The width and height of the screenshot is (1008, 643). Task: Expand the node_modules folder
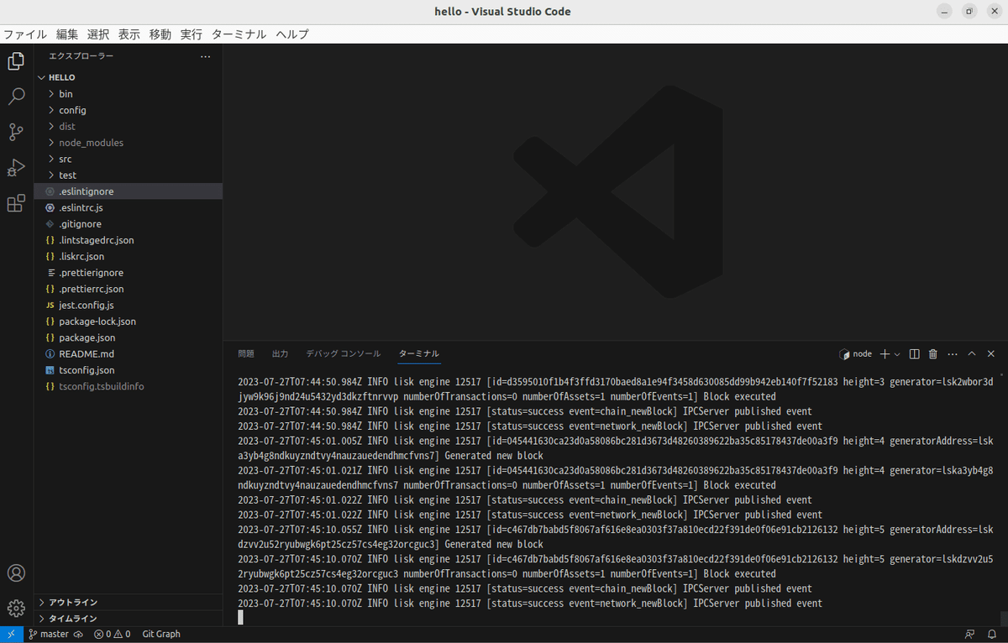point(128,143)
